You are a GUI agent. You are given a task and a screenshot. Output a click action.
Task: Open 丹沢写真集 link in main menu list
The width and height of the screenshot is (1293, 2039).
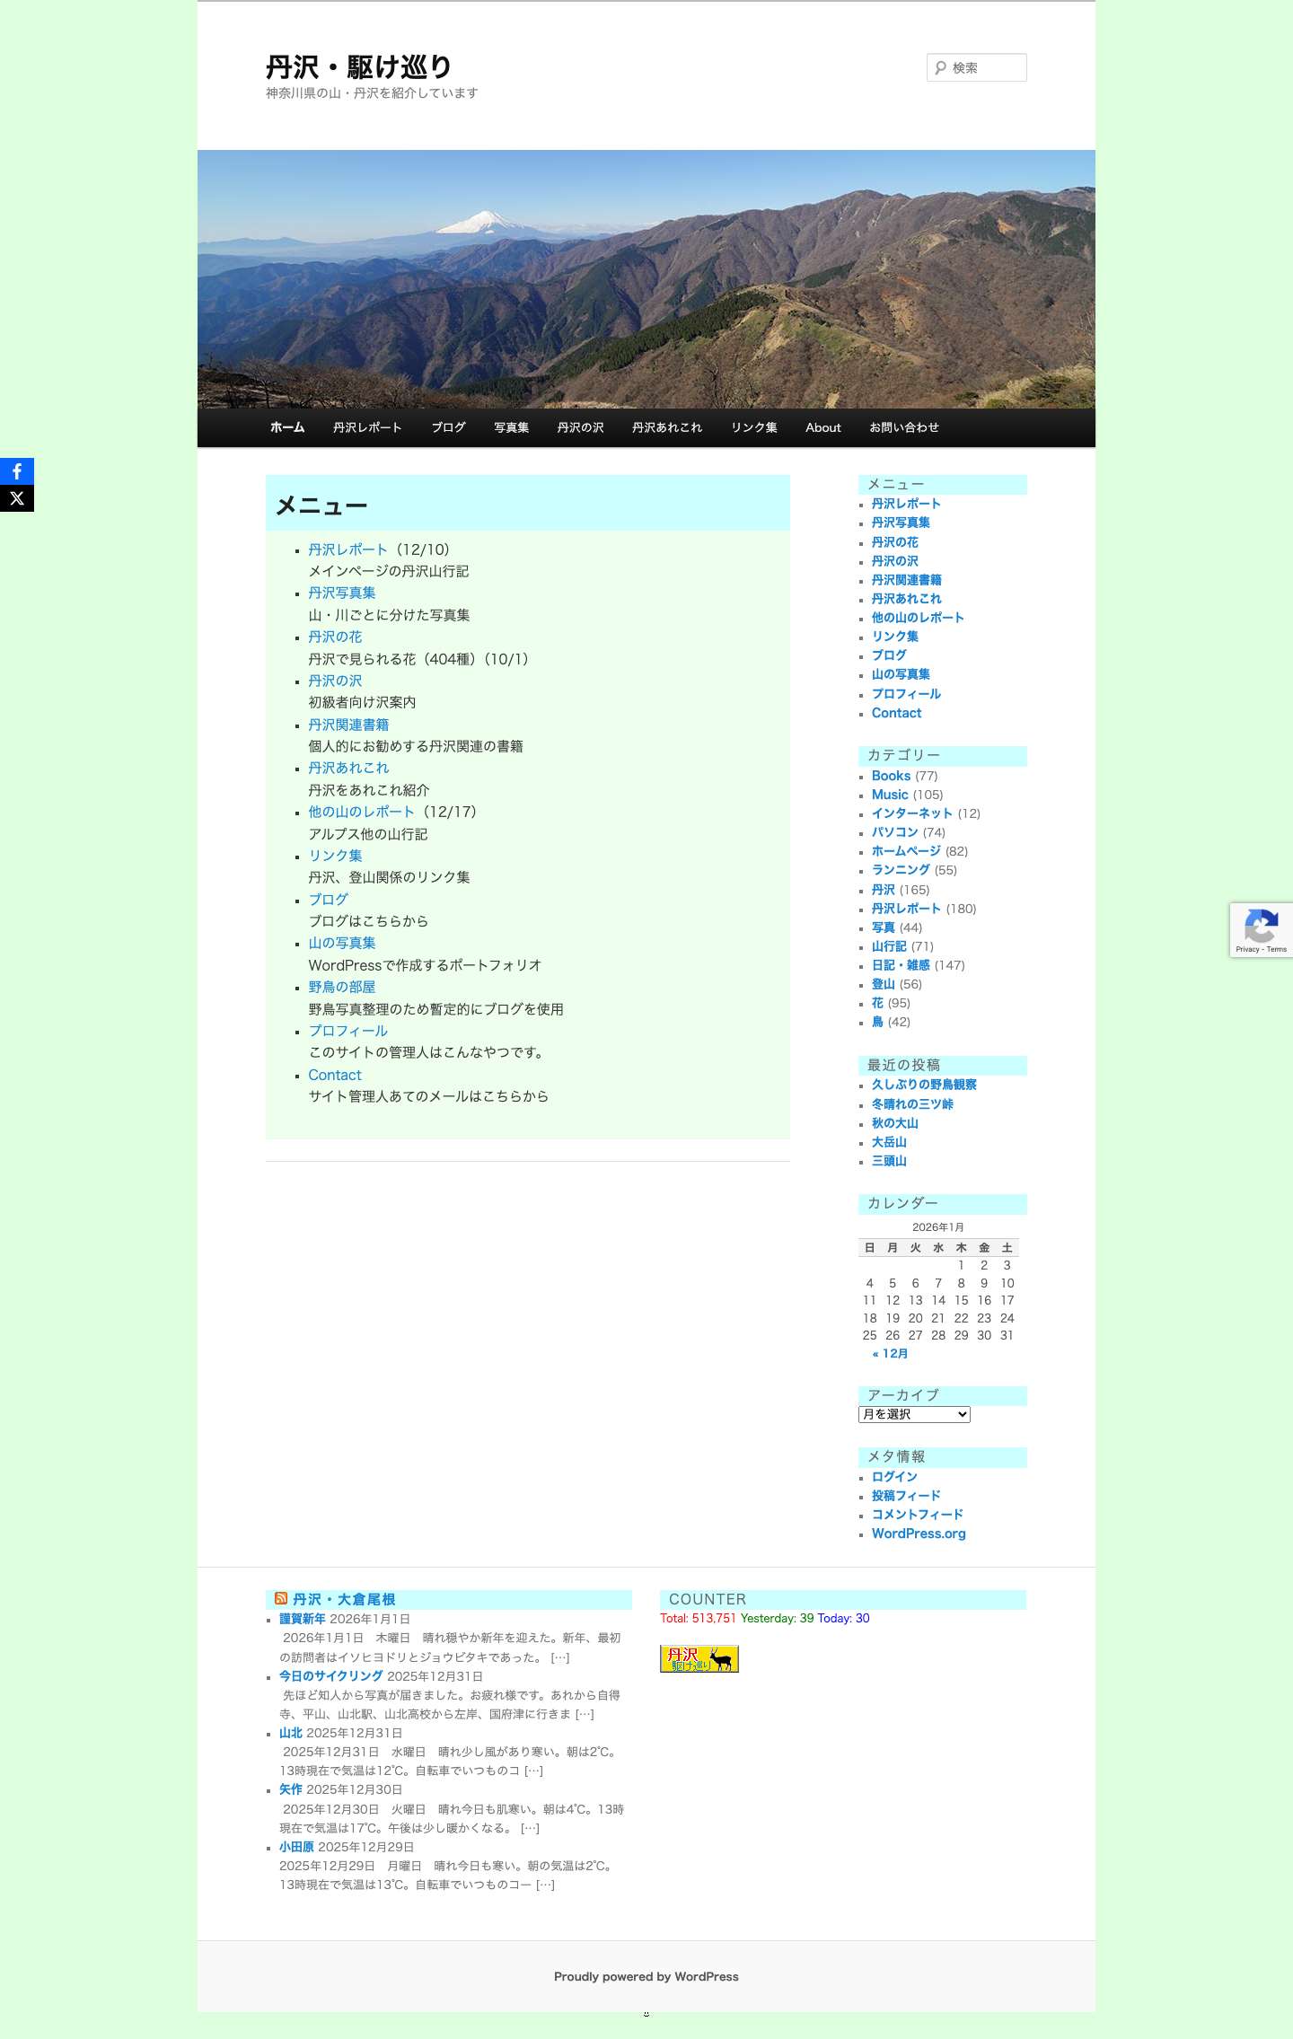coord(342,593)
